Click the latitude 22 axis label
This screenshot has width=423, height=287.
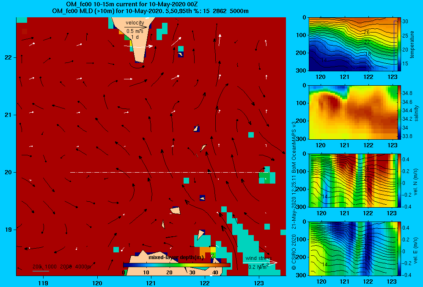(8, 58)
